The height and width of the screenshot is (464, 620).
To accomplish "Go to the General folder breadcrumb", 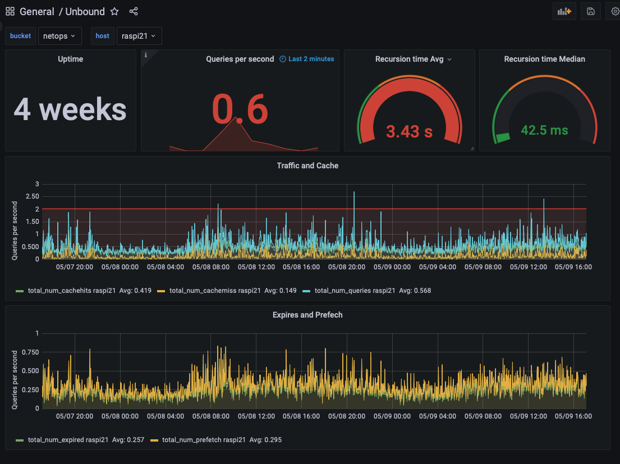I will click(37, 11).
